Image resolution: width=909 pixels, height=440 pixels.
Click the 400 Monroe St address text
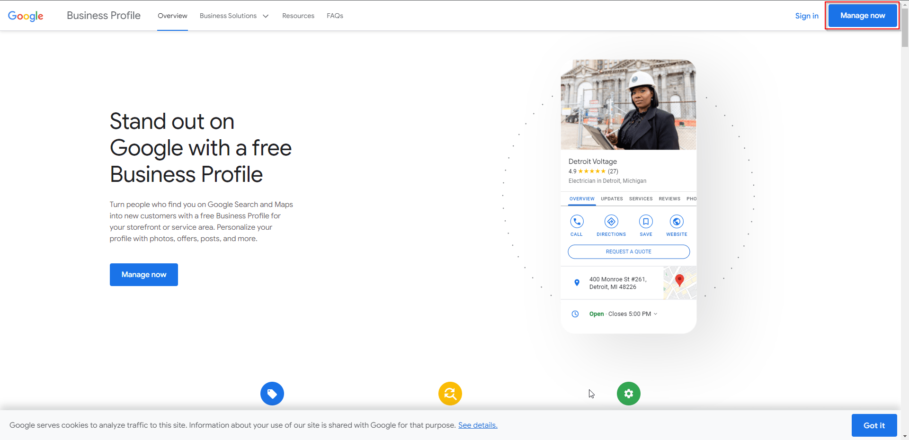point(618,283)
